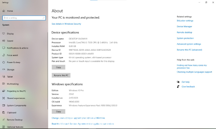
Task: Open the Multitasking icon
Action: coord(4,84)
